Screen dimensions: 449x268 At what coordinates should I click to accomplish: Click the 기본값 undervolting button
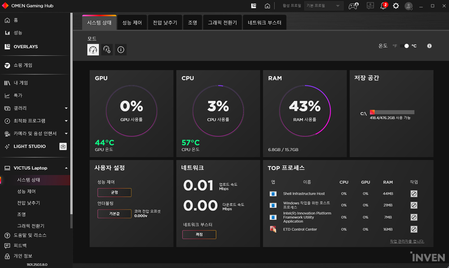114,214
